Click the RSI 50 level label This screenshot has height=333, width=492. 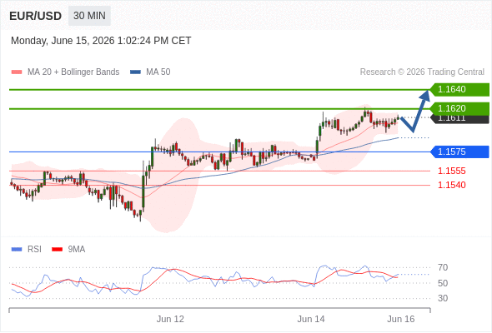coord(443,283)
